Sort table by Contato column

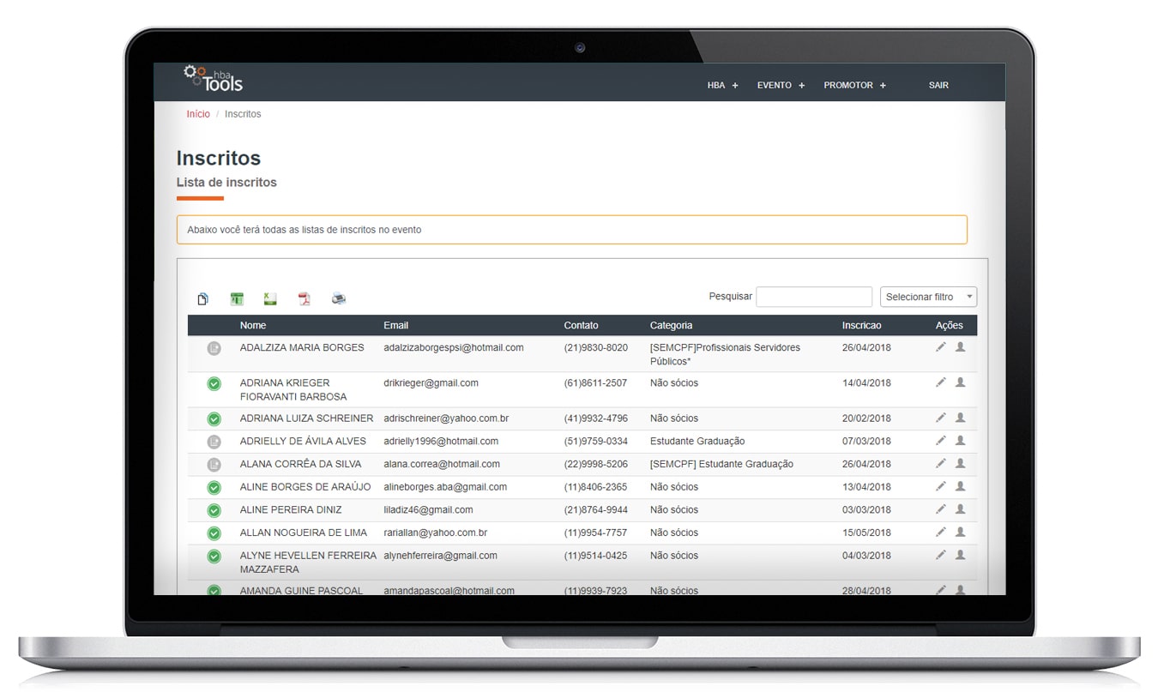tap(581, 325)
